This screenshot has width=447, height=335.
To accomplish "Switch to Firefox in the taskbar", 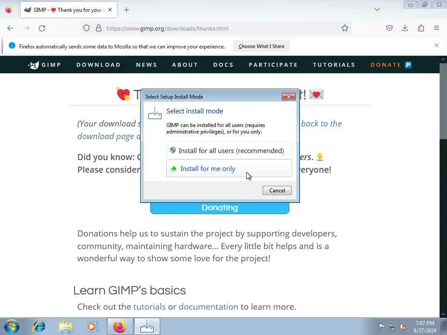I will pos(120,326).
